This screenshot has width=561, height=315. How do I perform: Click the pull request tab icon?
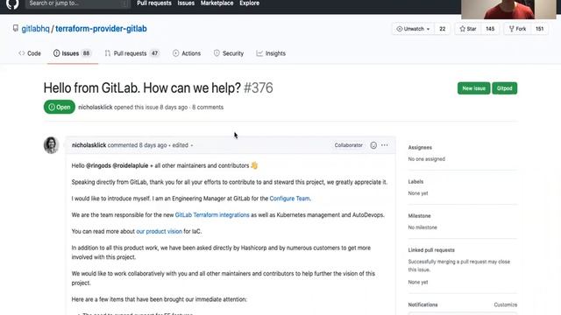[108, 53]
